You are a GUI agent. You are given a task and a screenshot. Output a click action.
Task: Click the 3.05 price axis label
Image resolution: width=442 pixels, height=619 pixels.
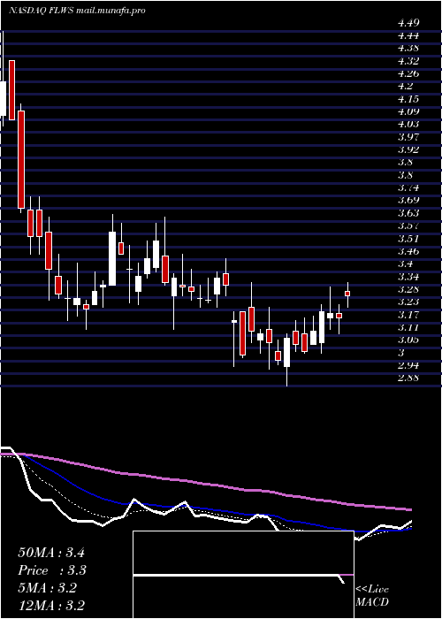tap(408, 340)
